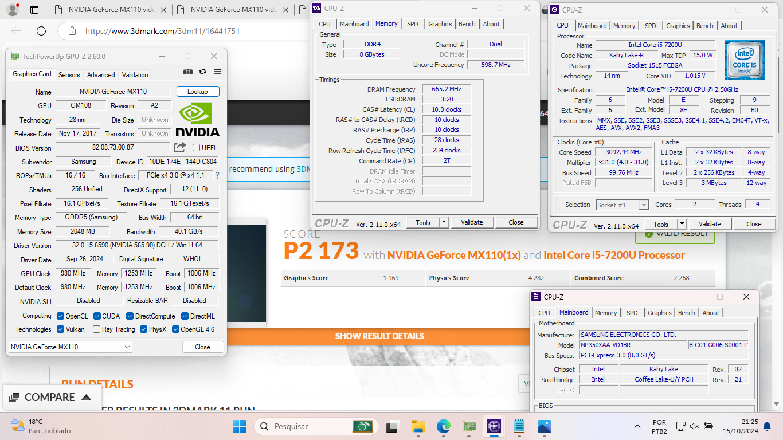Click SHOW RESULT DETAILS on 3DMark page
The width and height of the screenshot is (783, 440).
click(379, 336)
